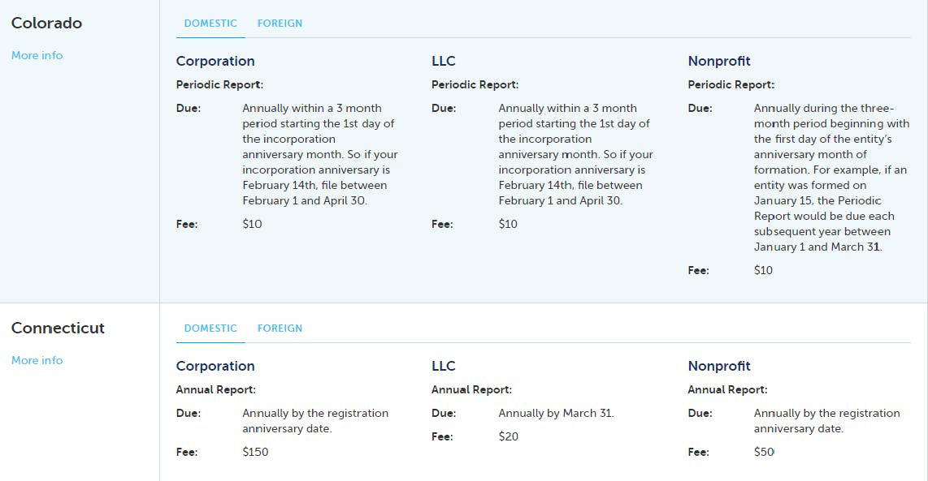Switch to Connecticut's FOREIGN tab
Viewport: 928px width, 481px height.
pos(280,328)
